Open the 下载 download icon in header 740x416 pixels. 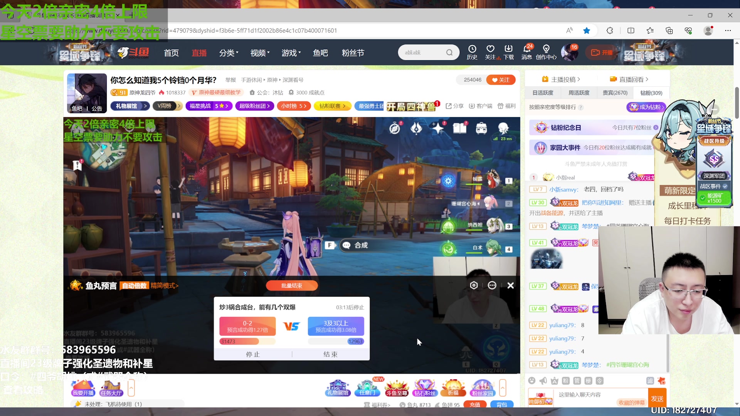509,52
